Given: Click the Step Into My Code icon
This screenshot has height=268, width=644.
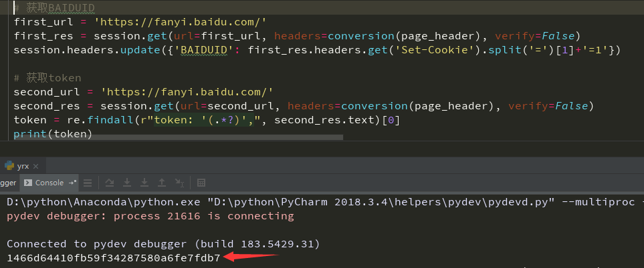Looking at the screenshot, I should pos(144,183).
